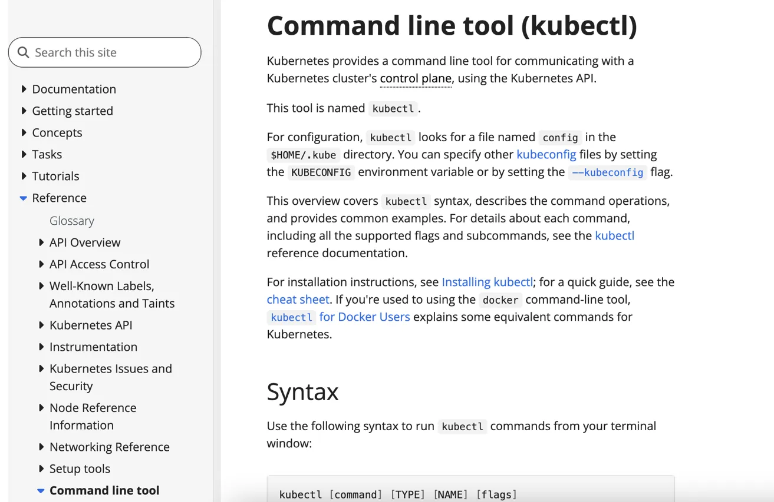
Task: Open the Kubernetes API sidebar item
Action: tap(91, 325)
